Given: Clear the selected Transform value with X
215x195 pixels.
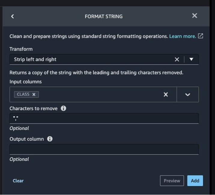Looking at the screenshot, I should 177,59.
